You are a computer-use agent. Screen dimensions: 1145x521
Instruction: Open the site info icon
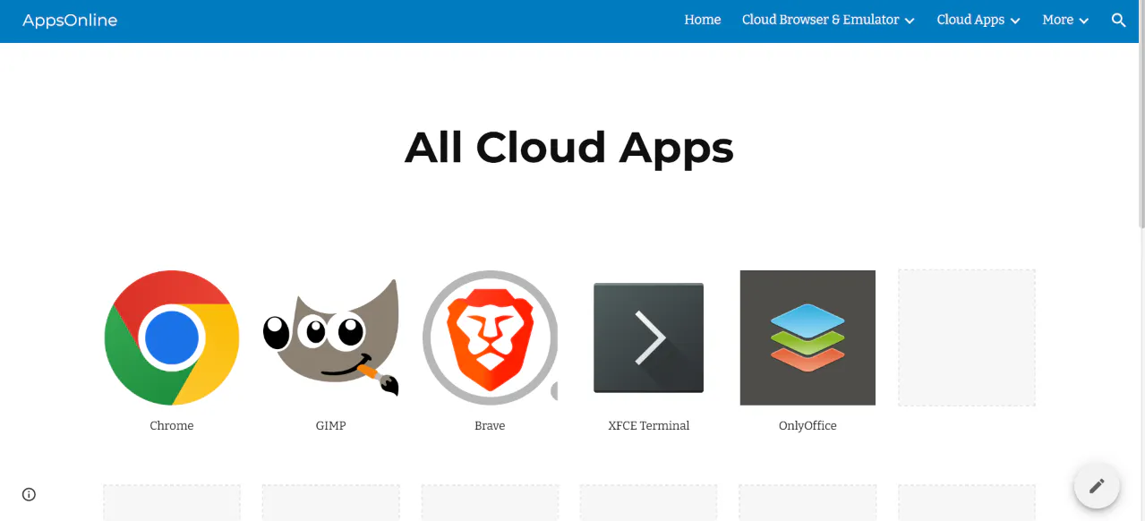29,494
